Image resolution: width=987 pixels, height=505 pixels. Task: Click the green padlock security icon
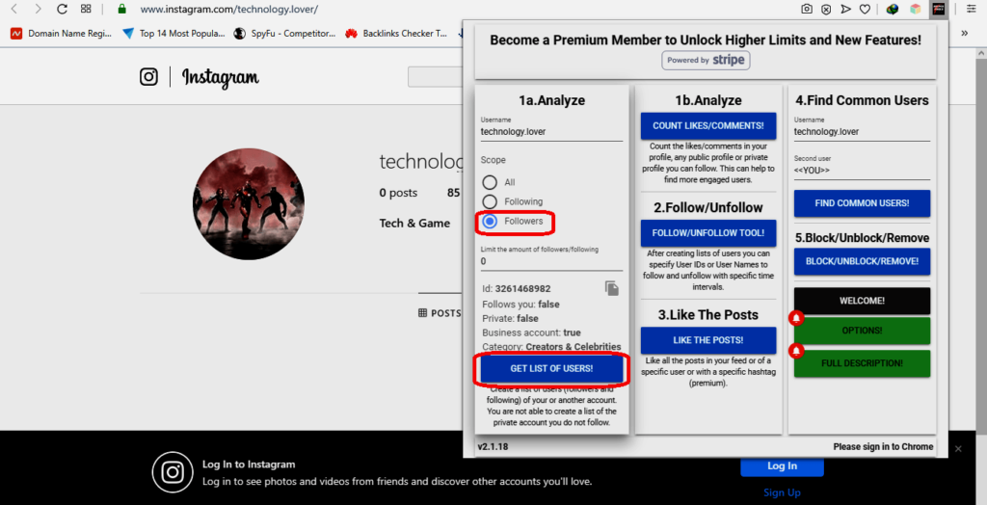122,9
